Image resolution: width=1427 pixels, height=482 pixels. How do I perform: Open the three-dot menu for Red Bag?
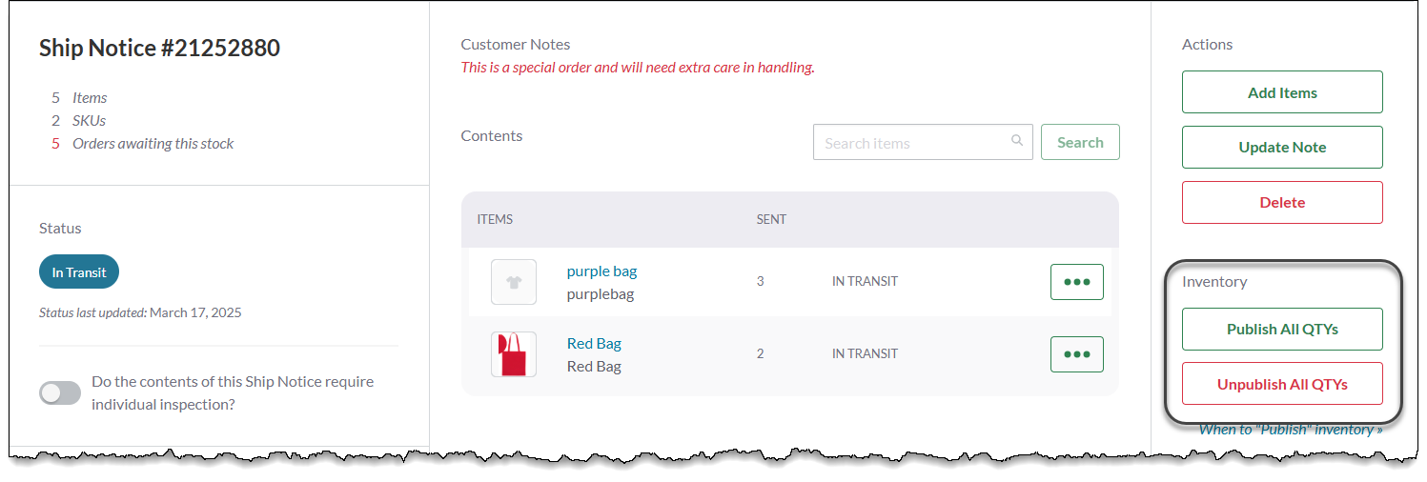pyautogui.click(x=1077, y=354)
